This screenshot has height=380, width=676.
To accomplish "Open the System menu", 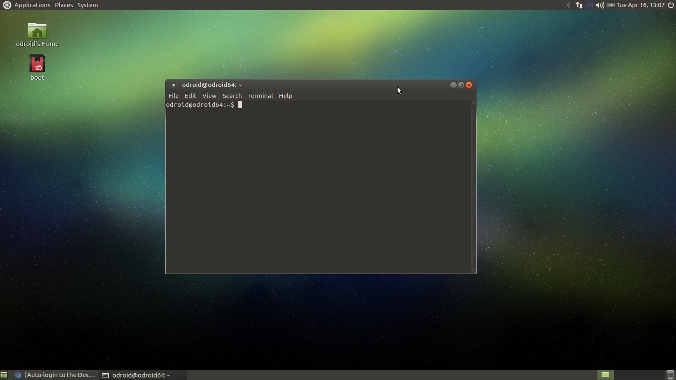I will click(87, 5).
